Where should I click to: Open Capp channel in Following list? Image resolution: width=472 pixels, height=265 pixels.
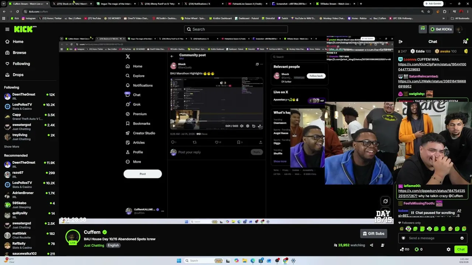[x=29, y=116]
